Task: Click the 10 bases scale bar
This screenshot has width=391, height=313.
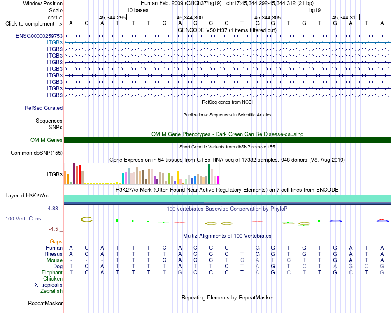Action: pos(228,10)
